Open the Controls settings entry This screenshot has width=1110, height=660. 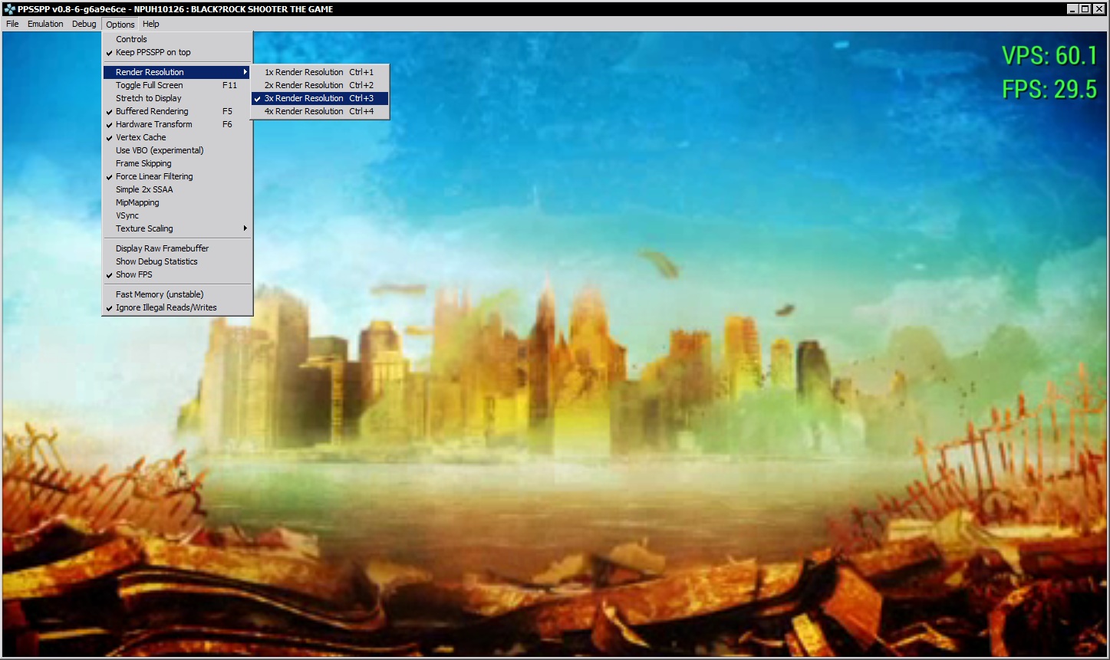[x=131, y=39]
